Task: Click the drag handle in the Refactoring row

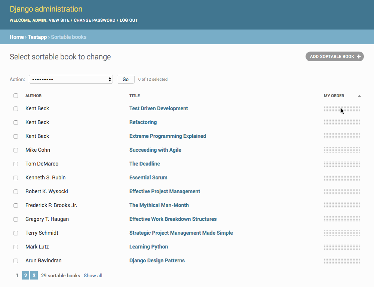Action: coord(342,122)
